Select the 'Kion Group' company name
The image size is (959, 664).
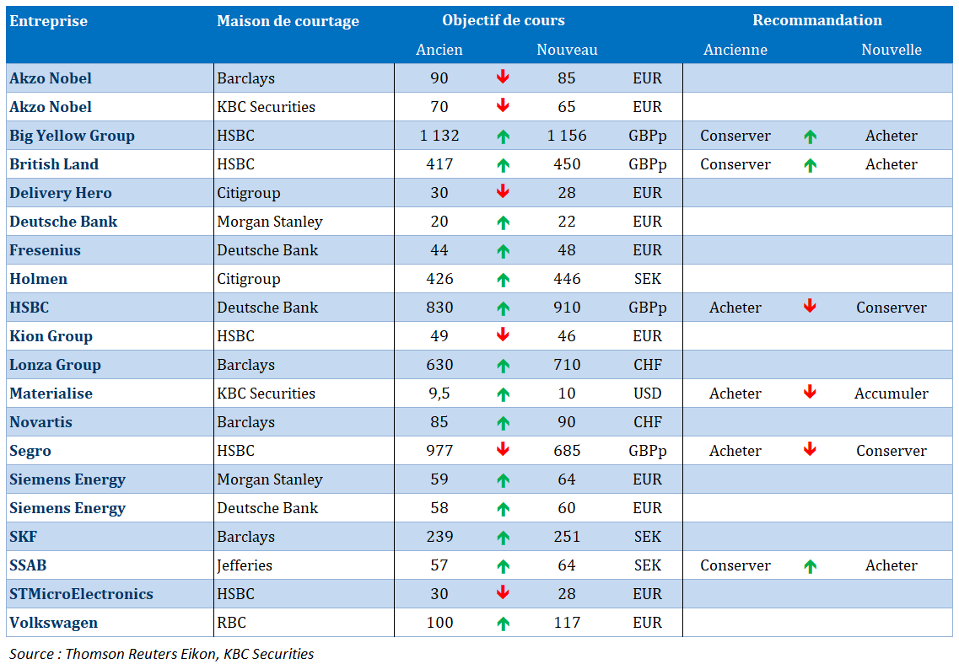coord(51,336)
